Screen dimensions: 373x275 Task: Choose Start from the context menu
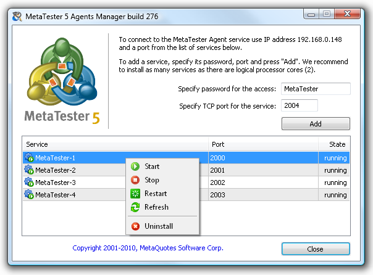(162, 166)
